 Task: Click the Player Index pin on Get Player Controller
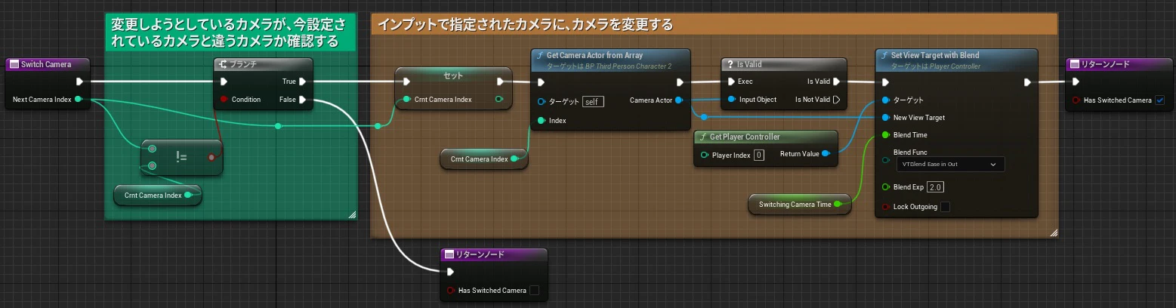pyautogui.click(x=705, y=155)
